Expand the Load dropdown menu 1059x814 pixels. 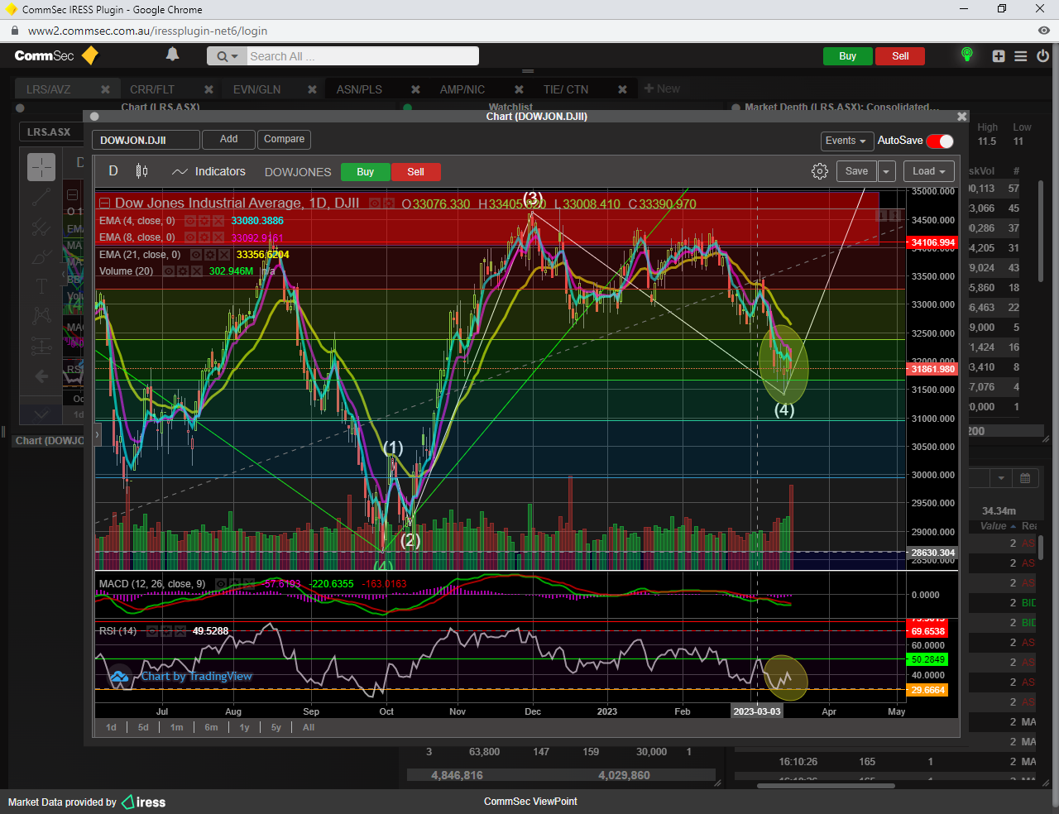pyautogui.click(x=928, y=171)
